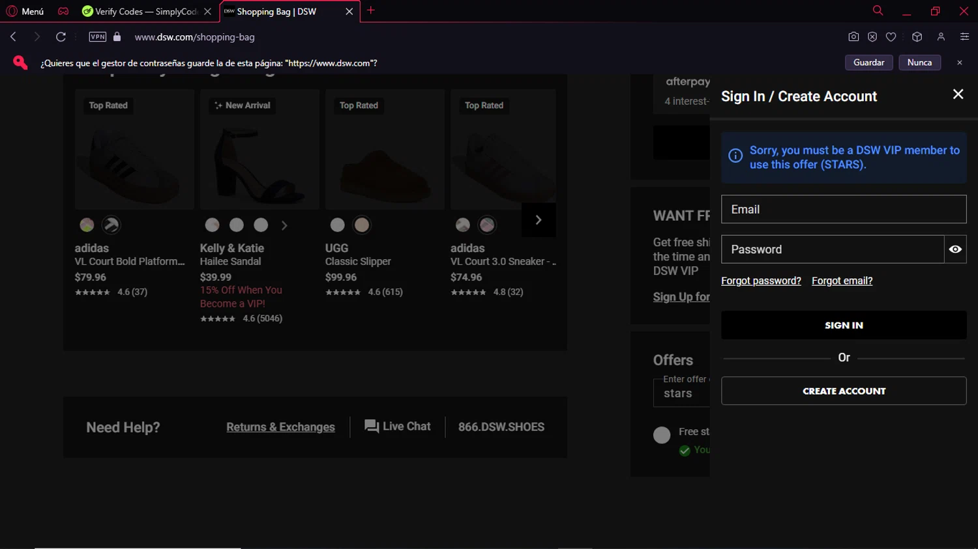Screen dimensions: 978x549
Task: Close the Shopping Bag DSW tab
Action: (349, 11)
